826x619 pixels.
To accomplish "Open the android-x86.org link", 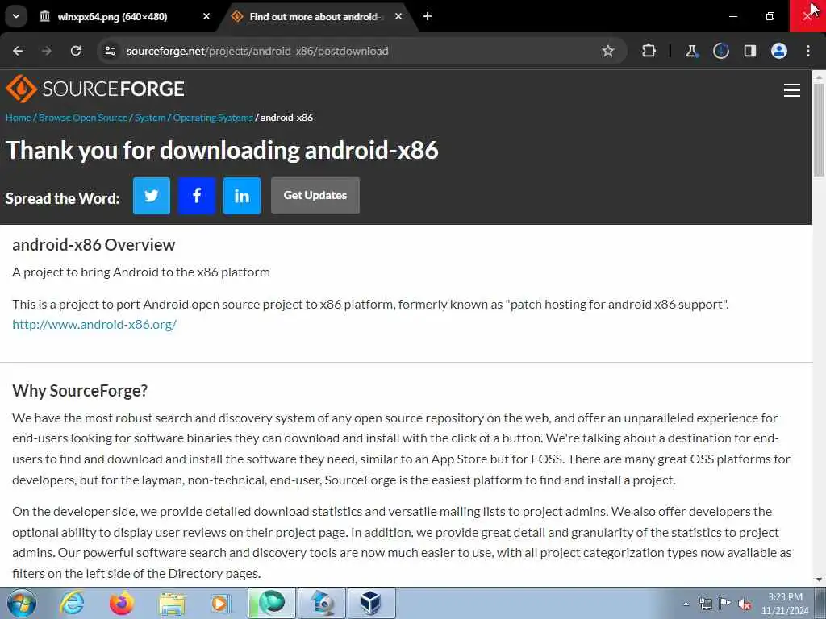I will [94, 324].
